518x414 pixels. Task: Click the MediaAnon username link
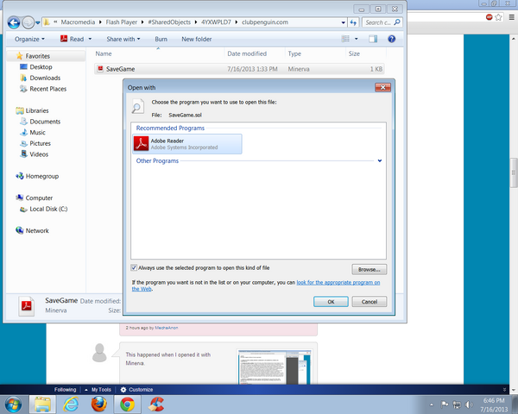167,328
